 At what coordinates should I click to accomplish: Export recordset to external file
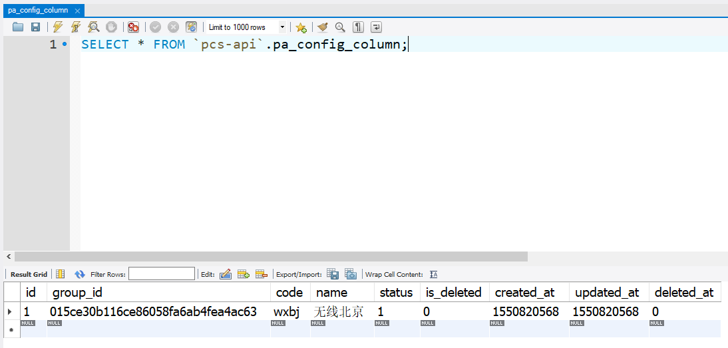click(333, 274)
